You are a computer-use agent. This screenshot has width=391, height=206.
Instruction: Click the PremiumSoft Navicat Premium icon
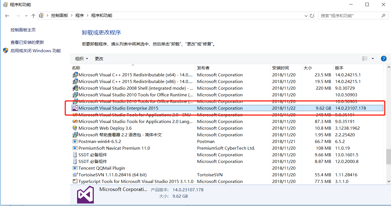[75, 148]
